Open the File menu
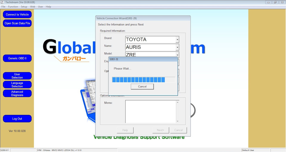The width and height of the screenshot is (286, 152). 3,7
